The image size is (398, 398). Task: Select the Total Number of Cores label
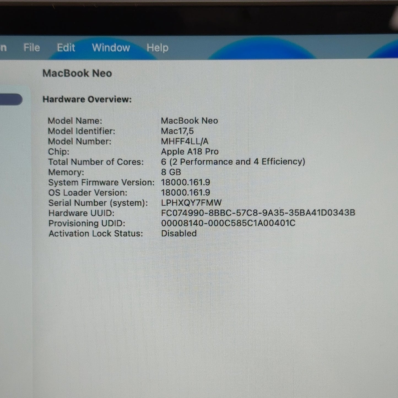96,162
